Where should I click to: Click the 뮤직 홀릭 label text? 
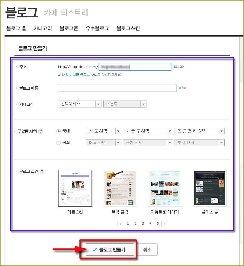pyautogui.click(x=120, y=212)
